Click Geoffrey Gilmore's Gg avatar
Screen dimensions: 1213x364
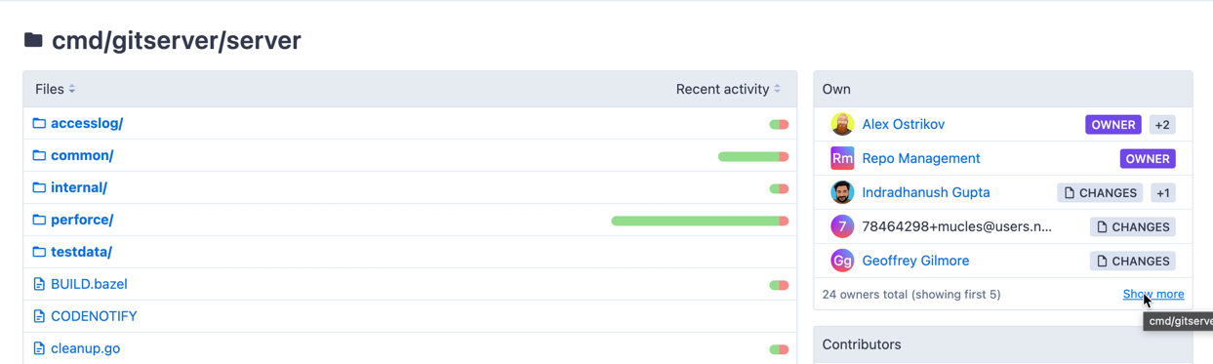(842, 261)
